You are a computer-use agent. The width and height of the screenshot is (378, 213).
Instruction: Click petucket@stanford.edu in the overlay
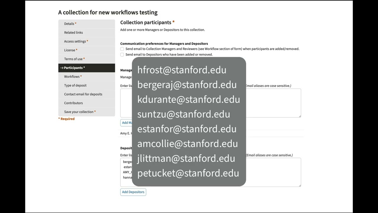(x=188, y=173)
